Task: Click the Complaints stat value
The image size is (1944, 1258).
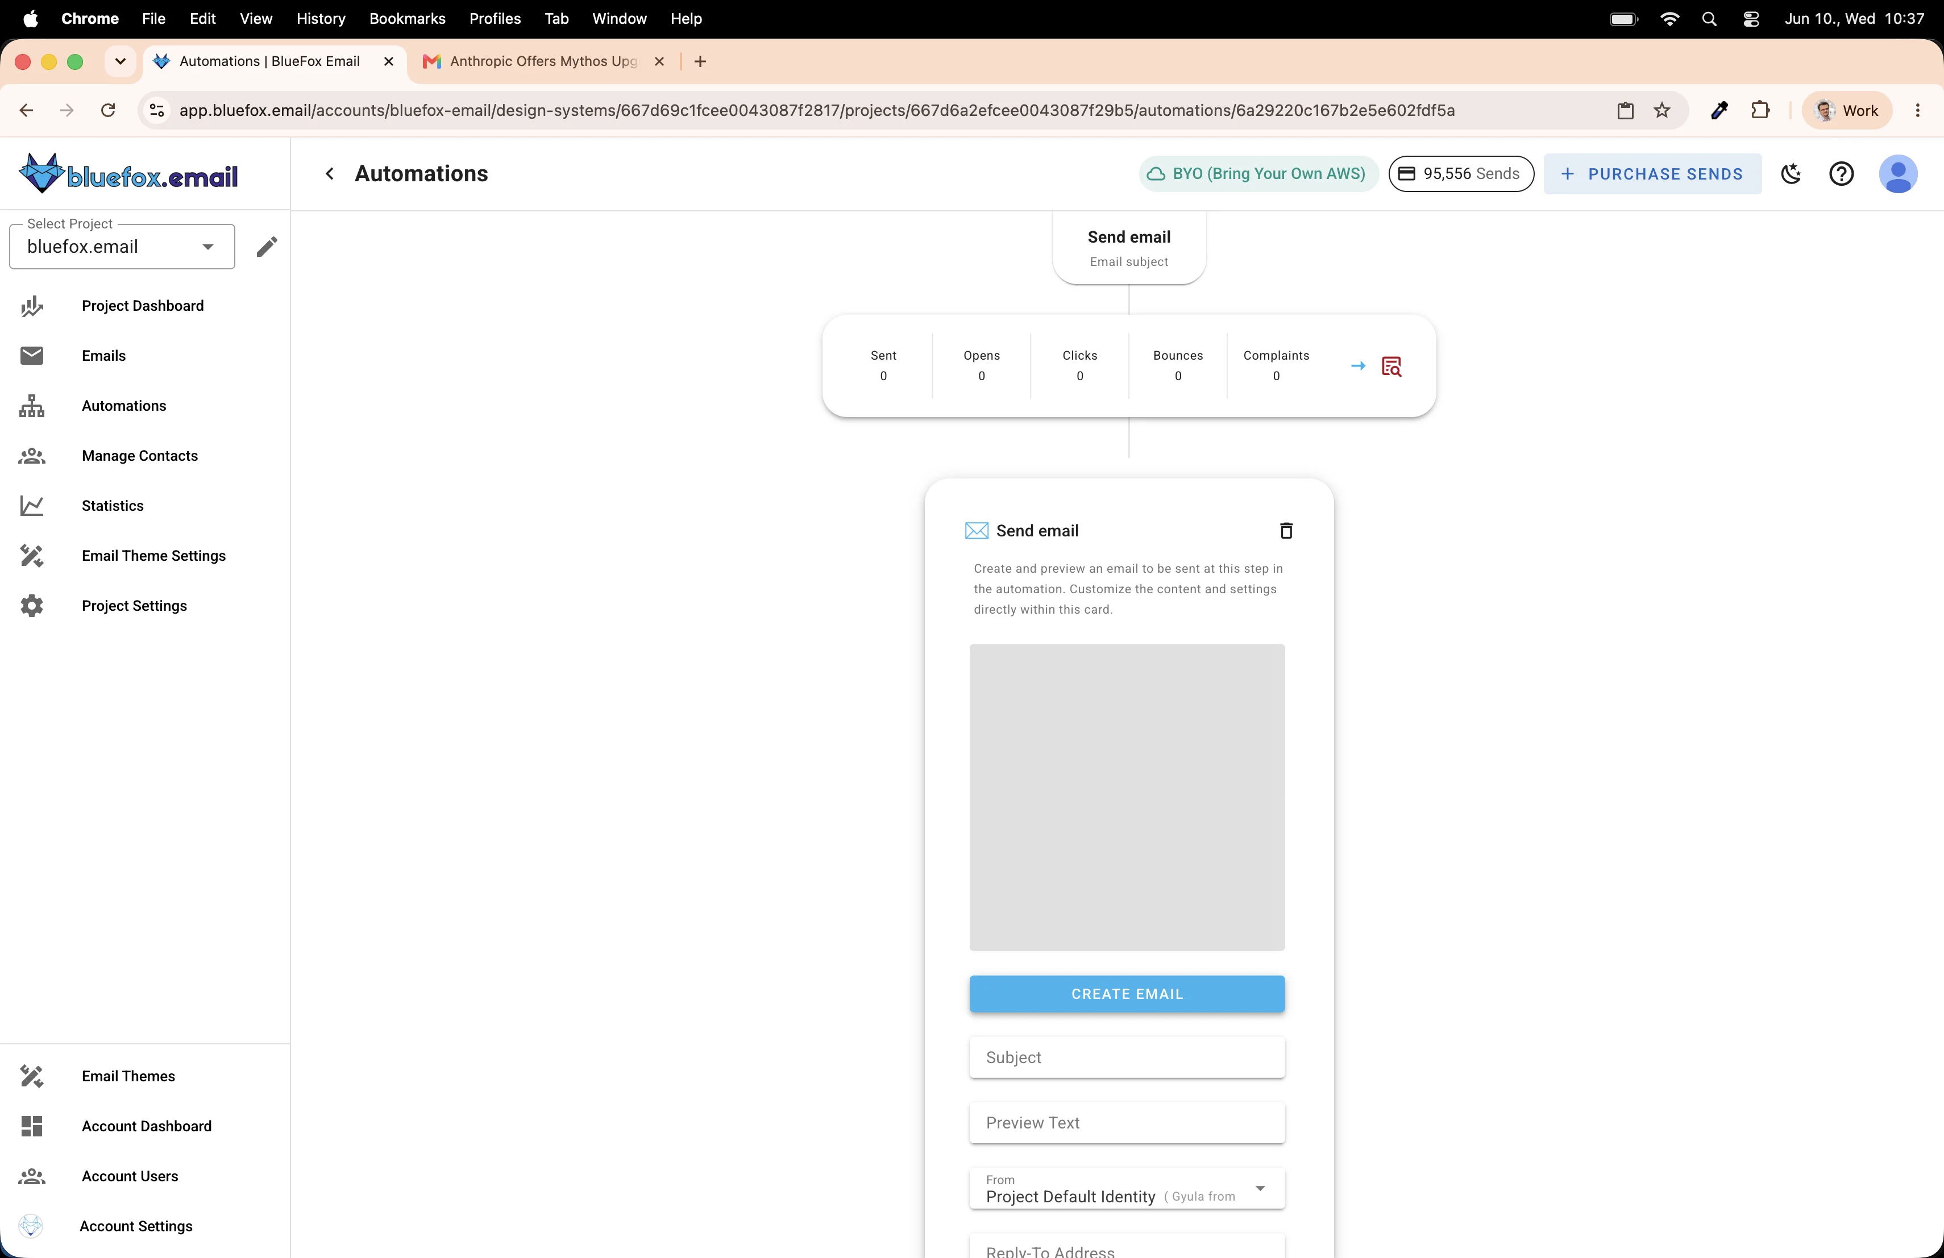Action: coord(1276,376)
